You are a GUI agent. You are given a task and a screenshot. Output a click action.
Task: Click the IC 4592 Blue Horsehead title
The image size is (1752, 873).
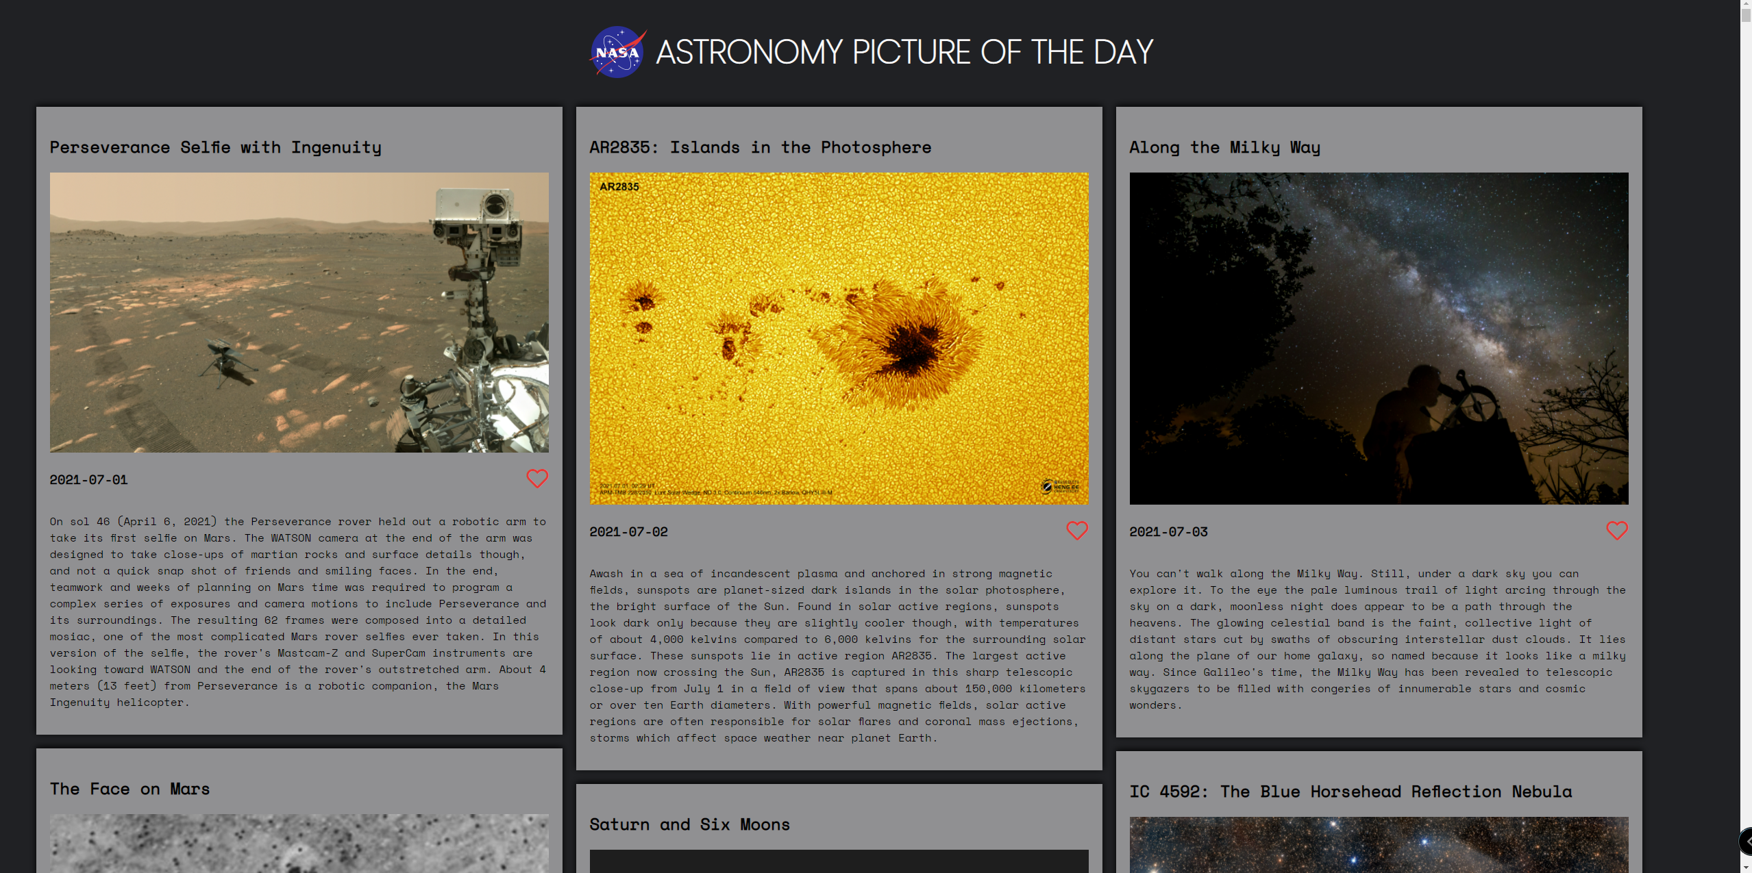[x=1350, y=792]
